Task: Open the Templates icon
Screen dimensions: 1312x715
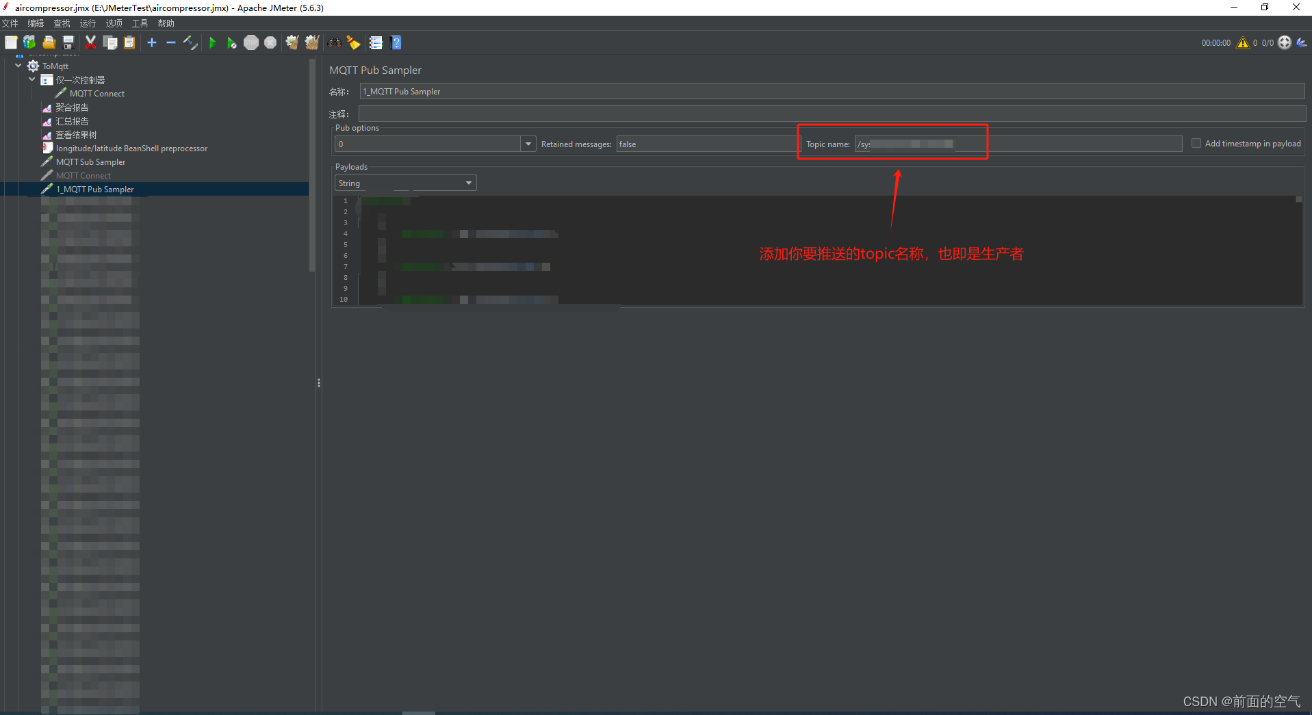Action: 29,42
